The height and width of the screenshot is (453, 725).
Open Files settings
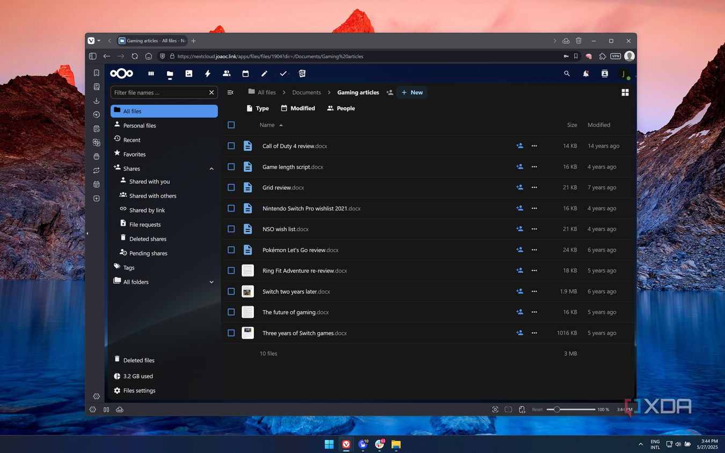tap(164, 391)
